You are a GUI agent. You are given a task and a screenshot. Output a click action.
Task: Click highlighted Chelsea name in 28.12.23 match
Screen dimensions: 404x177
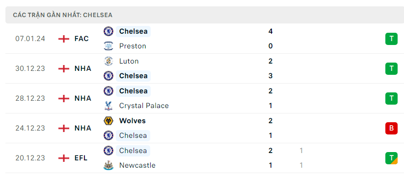(133, 91)
